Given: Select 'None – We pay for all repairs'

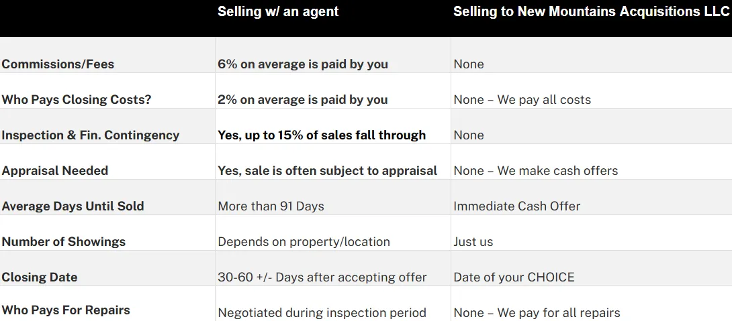Looking at the screenshot, I should point(537,313).
